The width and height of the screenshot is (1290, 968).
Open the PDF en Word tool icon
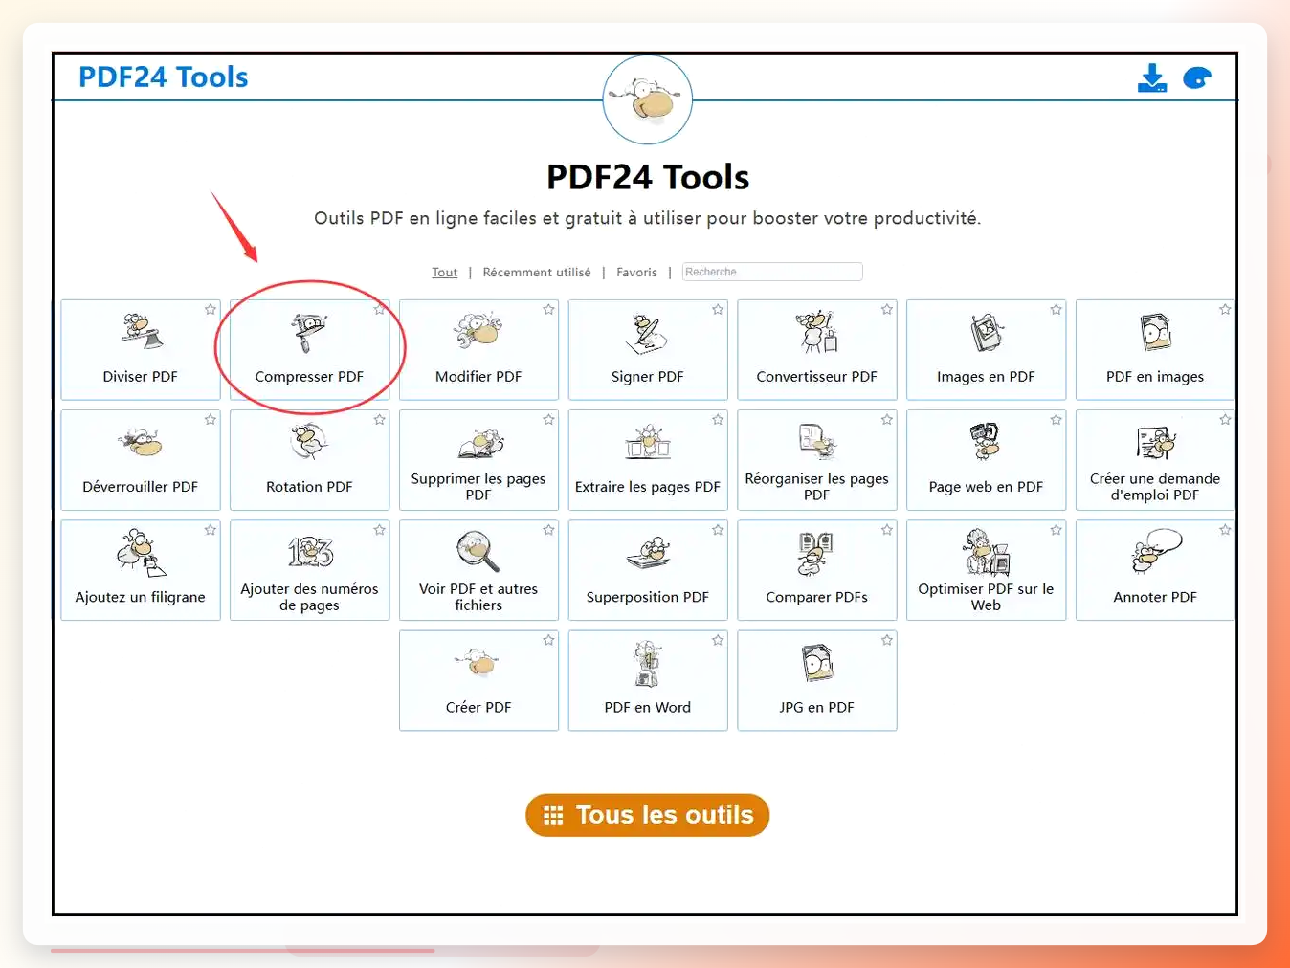648,664
